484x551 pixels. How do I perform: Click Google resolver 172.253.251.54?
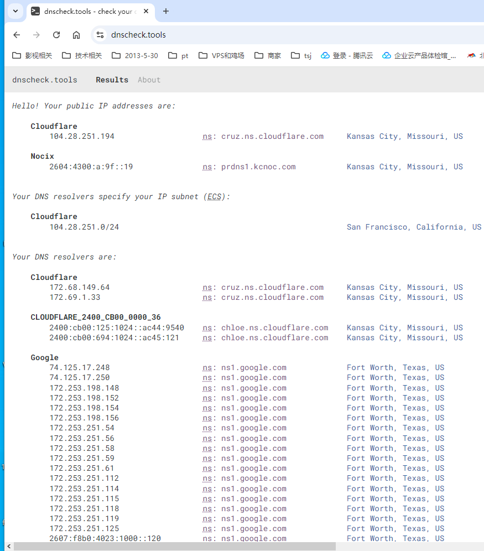click(x=82, y=428)
